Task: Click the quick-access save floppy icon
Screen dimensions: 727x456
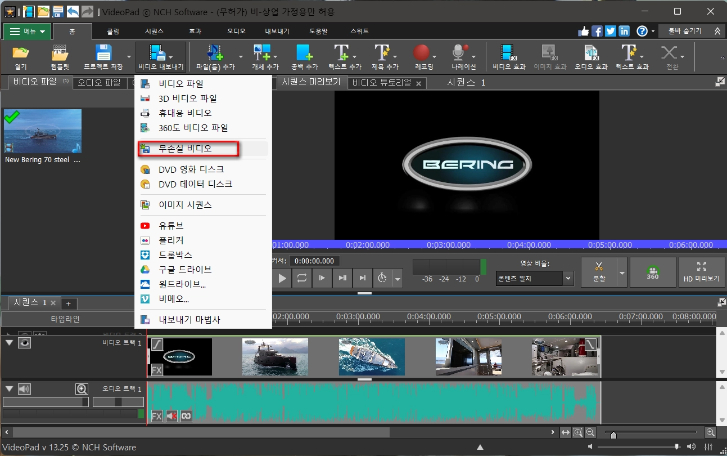Action: tap(58, 11)
